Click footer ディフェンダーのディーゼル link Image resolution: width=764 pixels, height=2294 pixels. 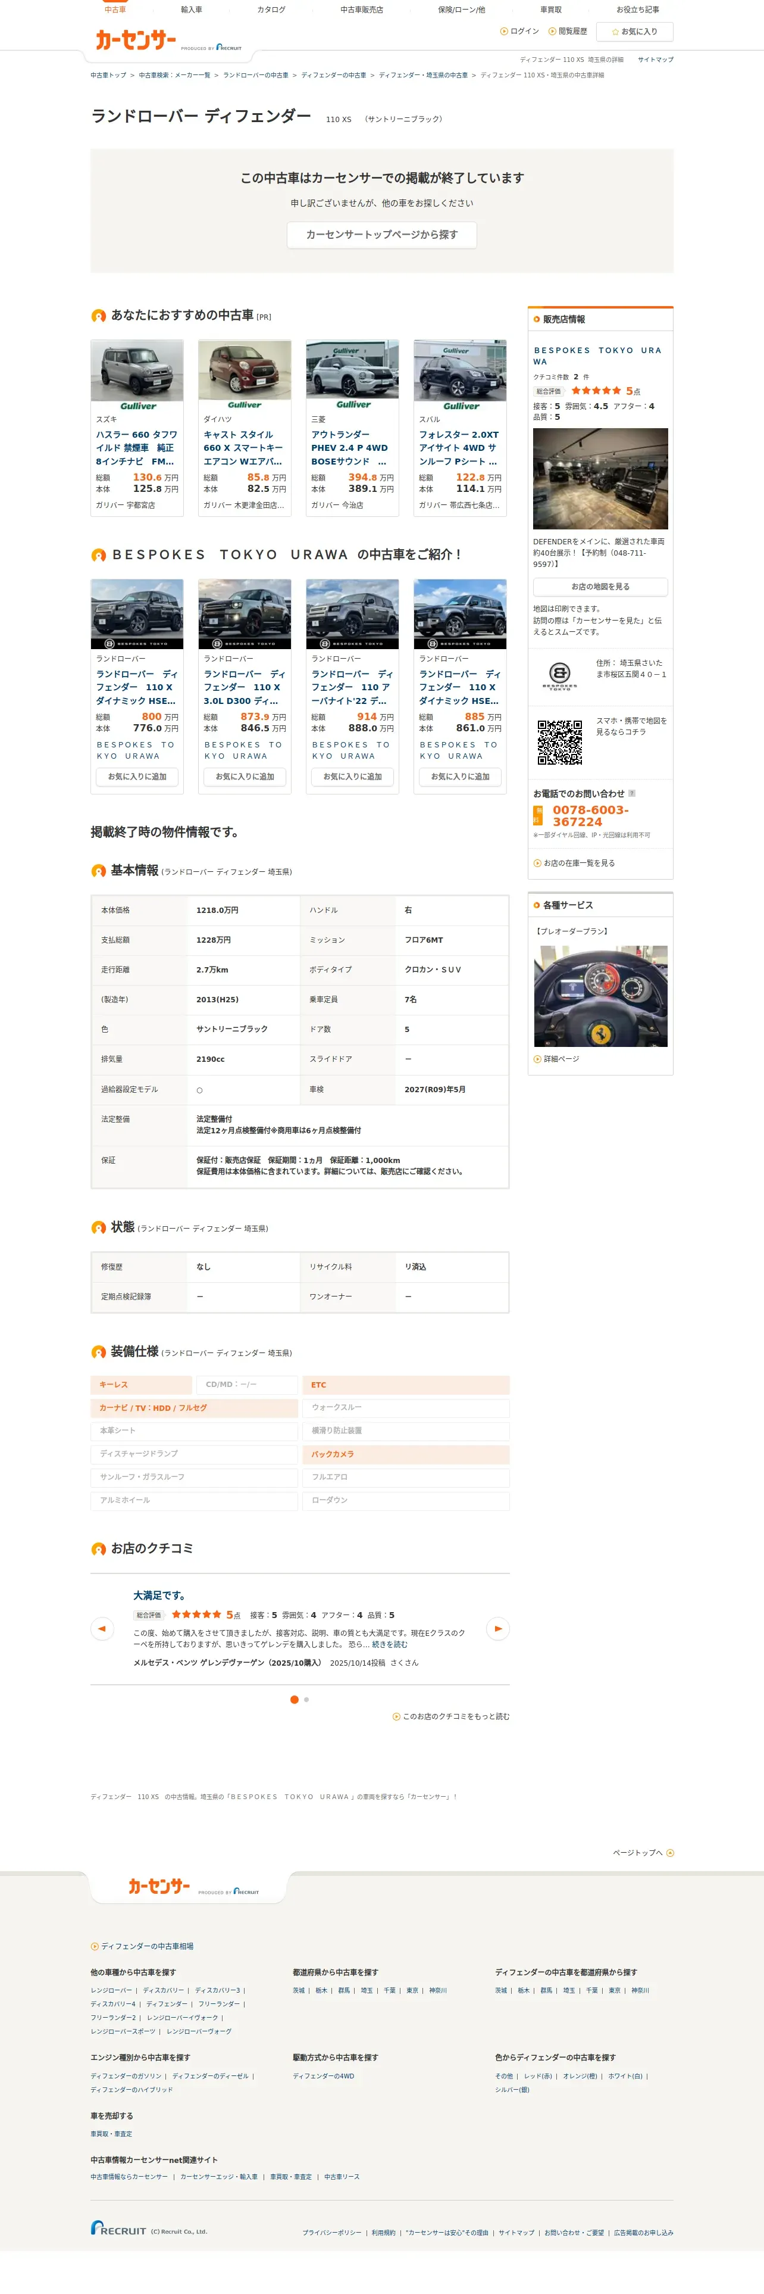tap(211, 2076)
